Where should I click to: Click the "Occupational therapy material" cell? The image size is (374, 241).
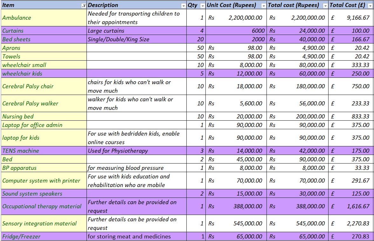coord(44,206)
